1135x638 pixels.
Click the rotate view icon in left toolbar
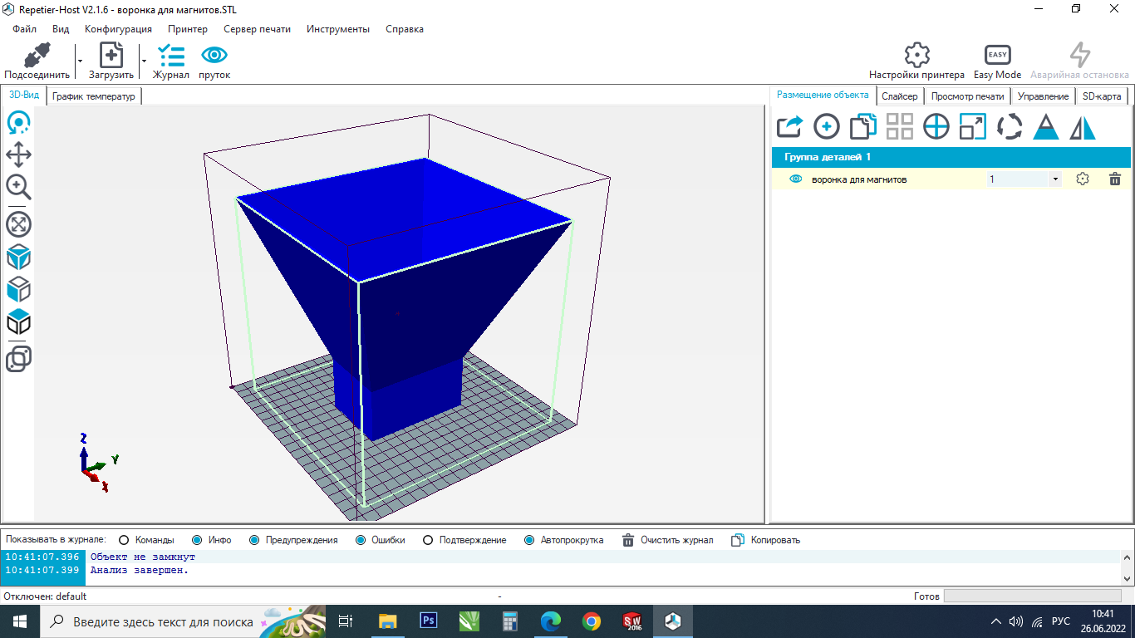tap(18, 124)
